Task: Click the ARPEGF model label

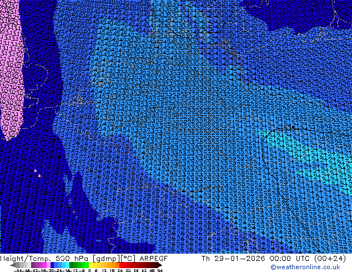Action: pos(154,259)
